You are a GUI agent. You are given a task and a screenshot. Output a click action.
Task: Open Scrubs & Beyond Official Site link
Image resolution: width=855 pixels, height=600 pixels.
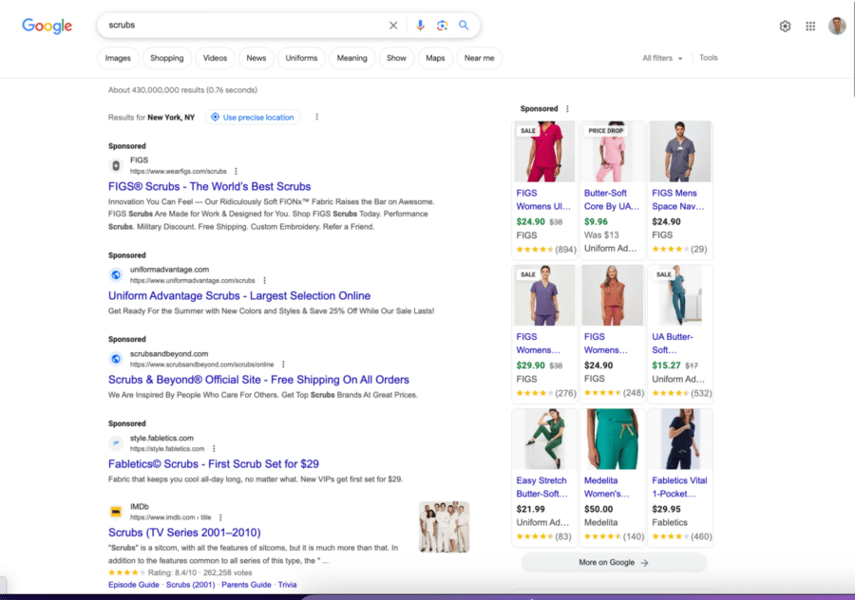(258, 380)
